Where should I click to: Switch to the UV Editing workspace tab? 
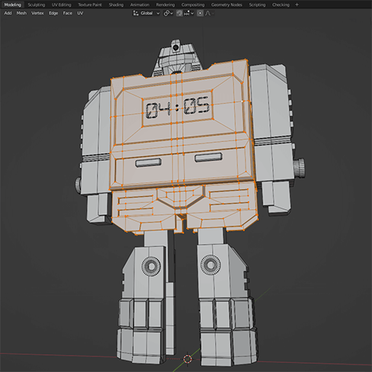(62, 4)
